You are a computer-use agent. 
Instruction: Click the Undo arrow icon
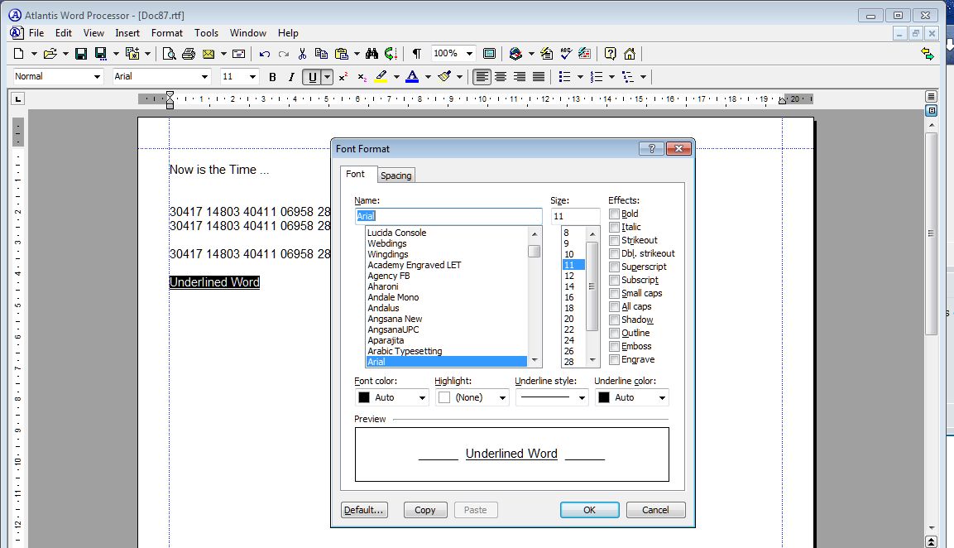click(265, 54)
